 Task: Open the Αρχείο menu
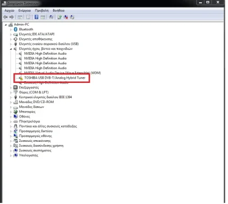tap(10, 11)
